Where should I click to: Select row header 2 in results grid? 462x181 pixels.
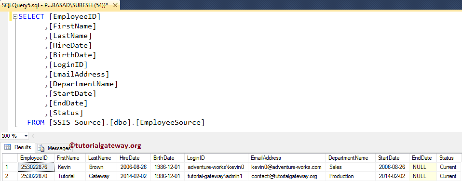10,176
